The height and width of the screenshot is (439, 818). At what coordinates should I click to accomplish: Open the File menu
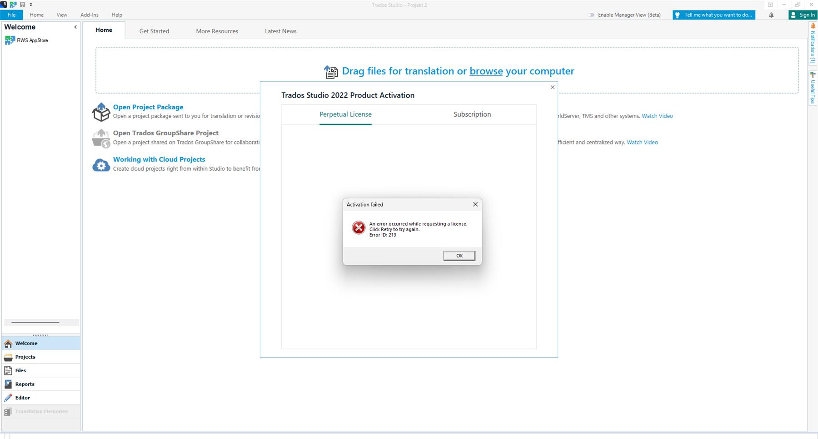point(11,15)
